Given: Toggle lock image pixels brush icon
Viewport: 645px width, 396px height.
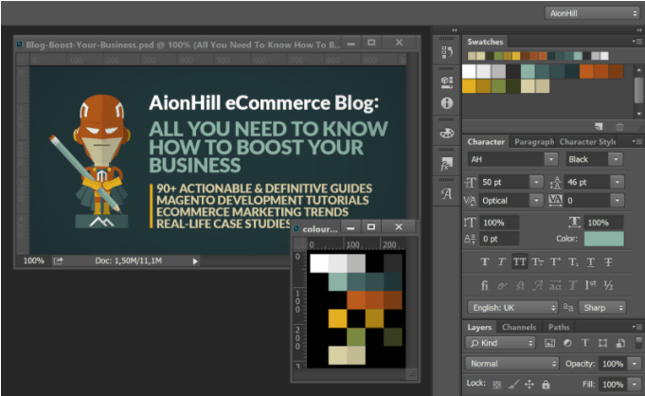Looking at the screenshot, I should pos(513,384).
